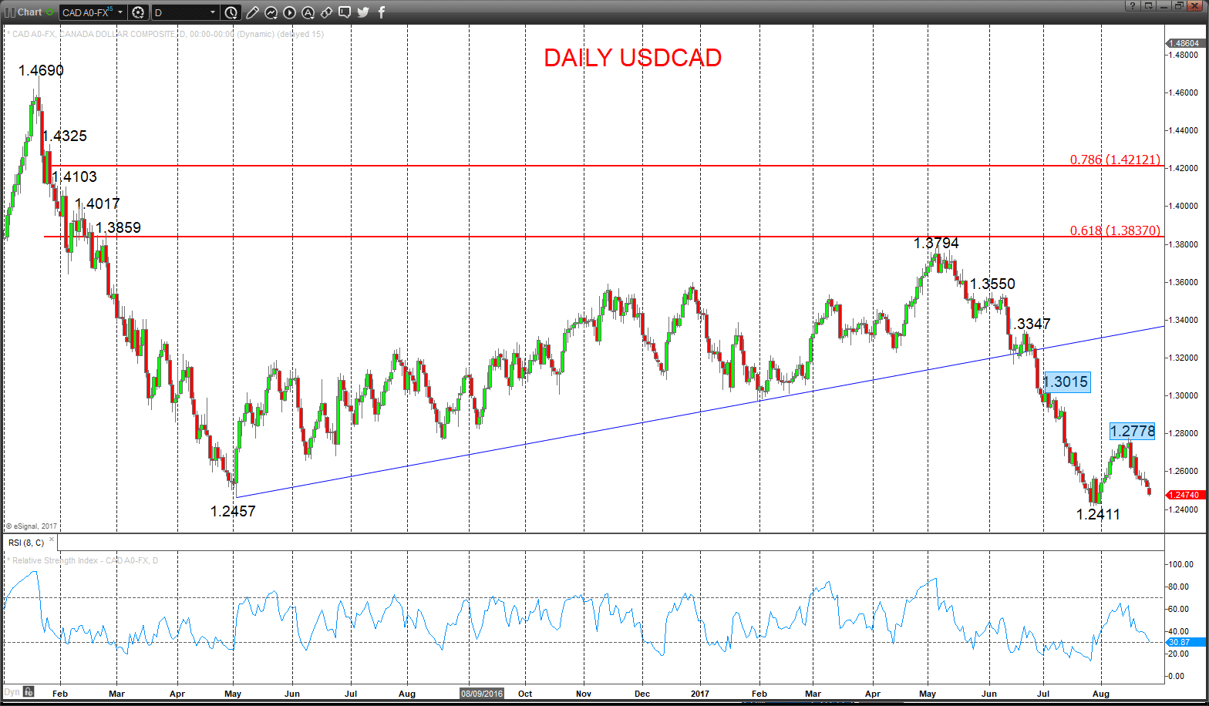The height and width of the screenshot is (706, 1209).
Task: Click the DAILY USDCAD title text
Action: 632,58
